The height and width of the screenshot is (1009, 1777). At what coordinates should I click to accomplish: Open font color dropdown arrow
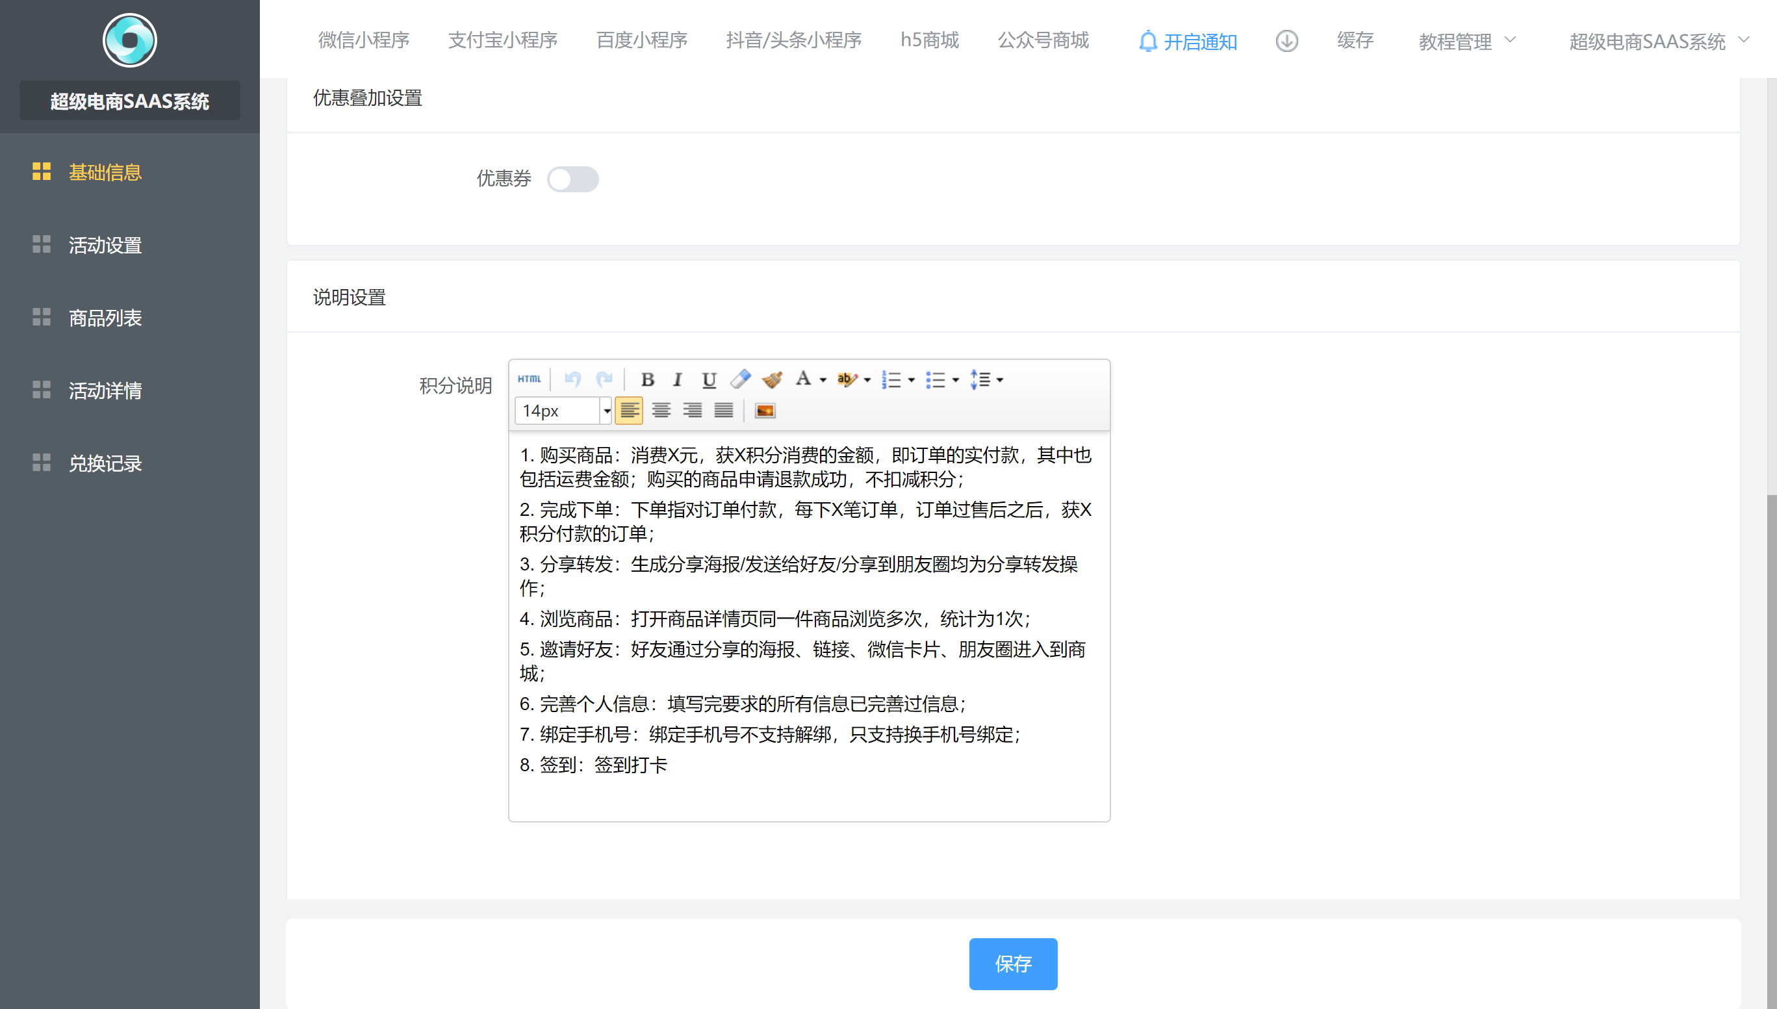point(823,380)
